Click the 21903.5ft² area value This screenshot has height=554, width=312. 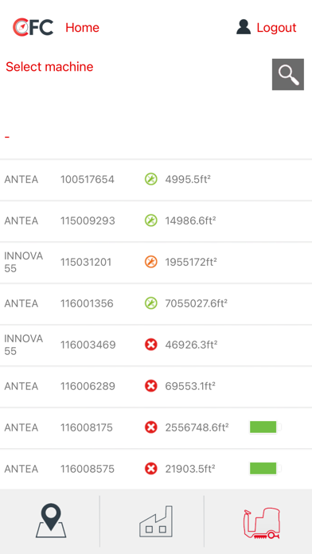pos(190,469)
